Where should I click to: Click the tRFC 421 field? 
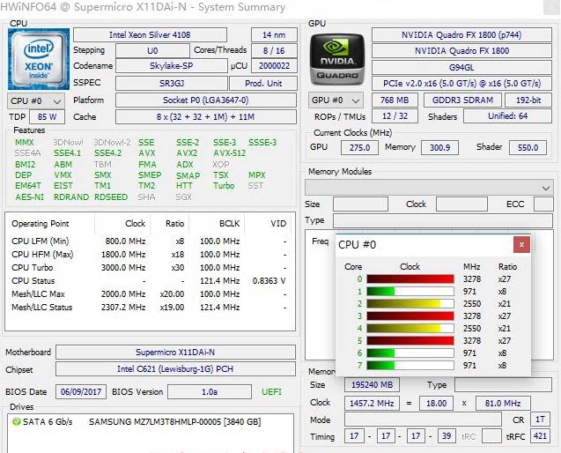[540, 436]
